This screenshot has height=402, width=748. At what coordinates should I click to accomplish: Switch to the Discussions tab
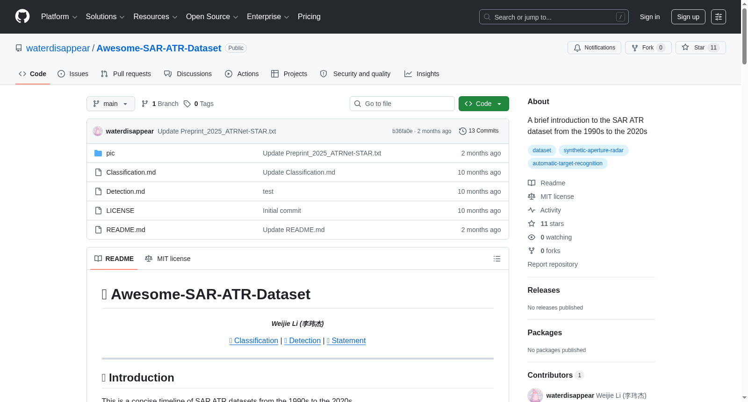188,74
